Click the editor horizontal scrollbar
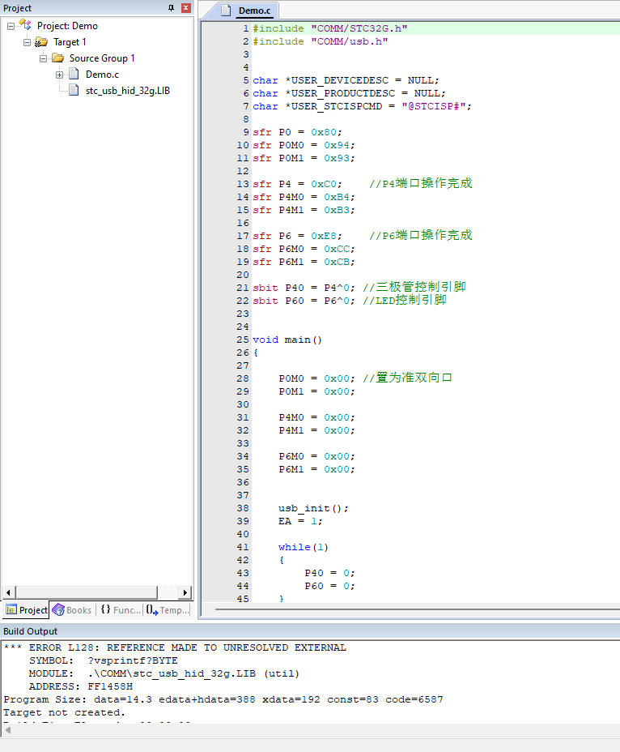The image size is (620, 752). point(417,609)
